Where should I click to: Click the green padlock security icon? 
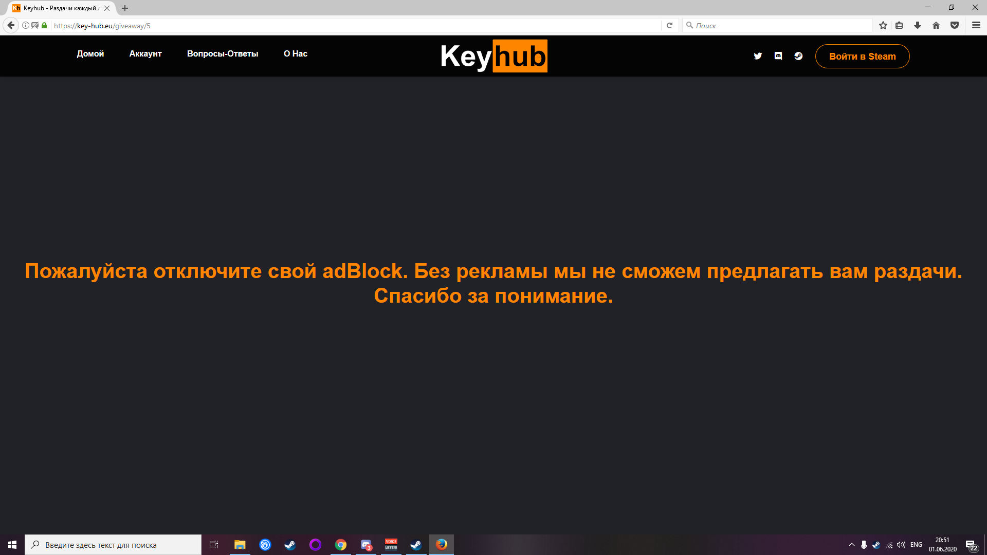[x=44, y=25]
